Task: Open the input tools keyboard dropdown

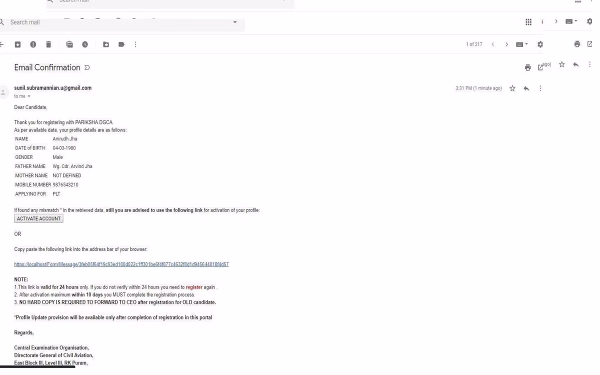Action: pos(522,44)
